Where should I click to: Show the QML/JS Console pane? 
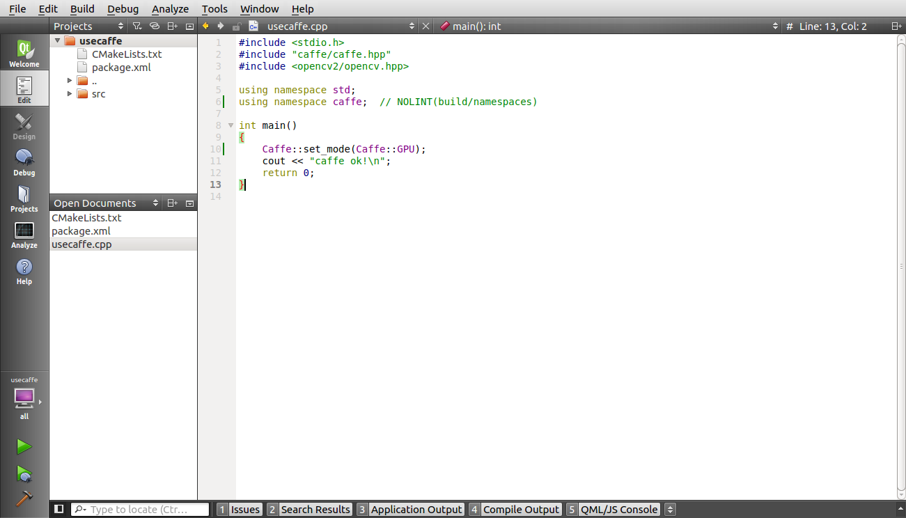[x=612, y=510]
